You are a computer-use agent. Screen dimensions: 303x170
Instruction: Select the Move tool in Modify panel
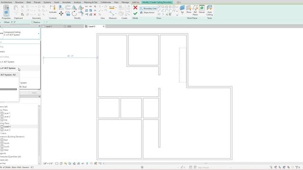(x=61, y=14)
